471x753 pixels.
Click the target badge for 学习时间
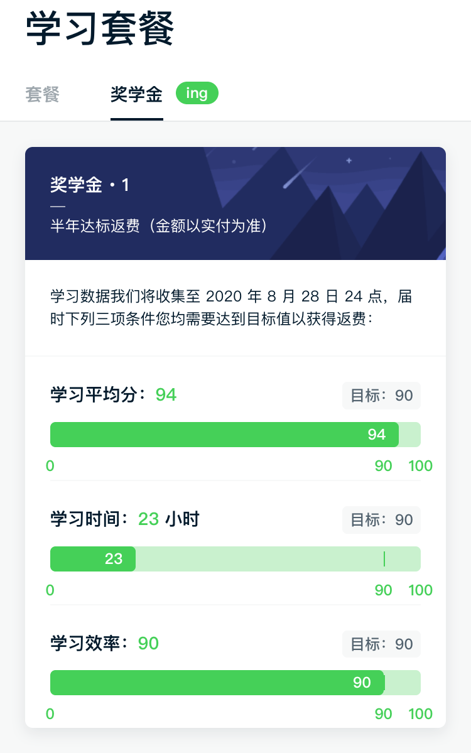tap(382, 519)
